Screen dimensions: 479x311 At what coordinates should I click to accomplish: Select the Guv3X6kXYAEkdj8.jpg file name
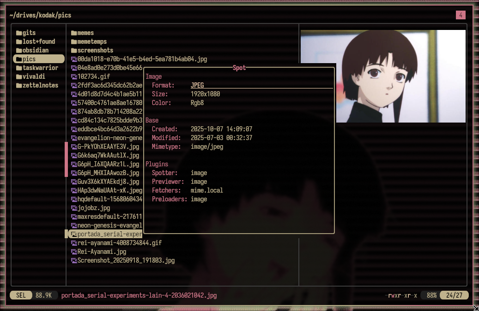click(108, 182)
